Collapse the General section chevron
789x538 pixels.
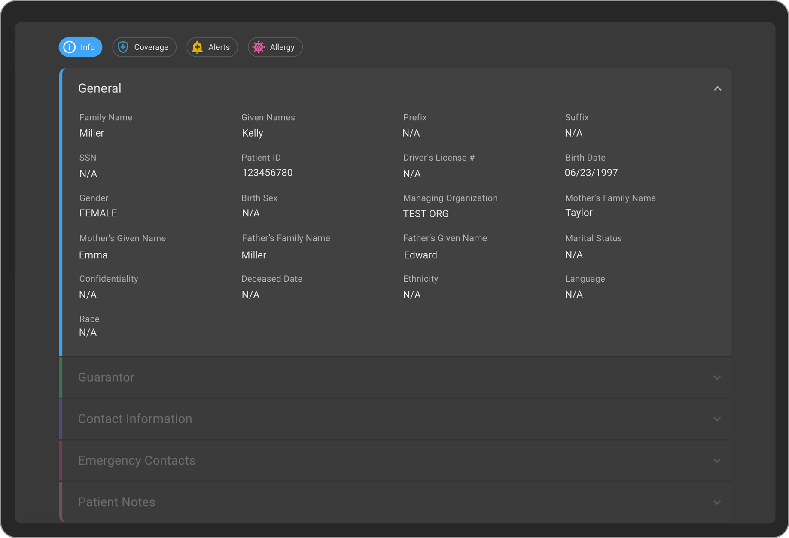pyautogui.click(x=717, y=88)
